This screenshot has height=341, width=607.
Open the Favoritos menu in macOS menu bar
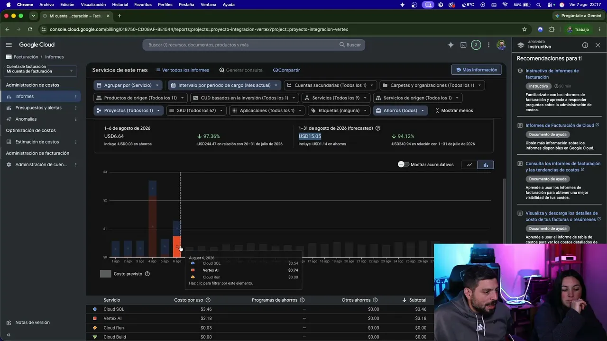(x=143, y=5)
